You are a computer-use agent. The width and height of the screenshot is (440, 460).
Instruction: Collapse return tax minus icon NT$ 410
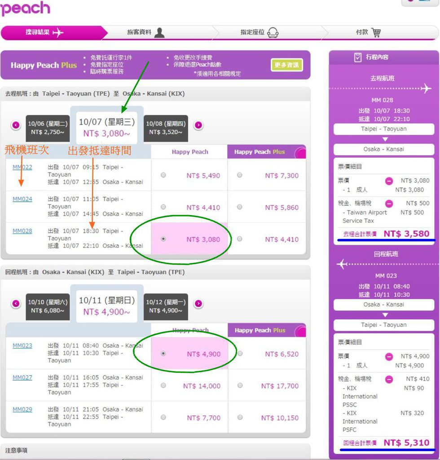389,379
